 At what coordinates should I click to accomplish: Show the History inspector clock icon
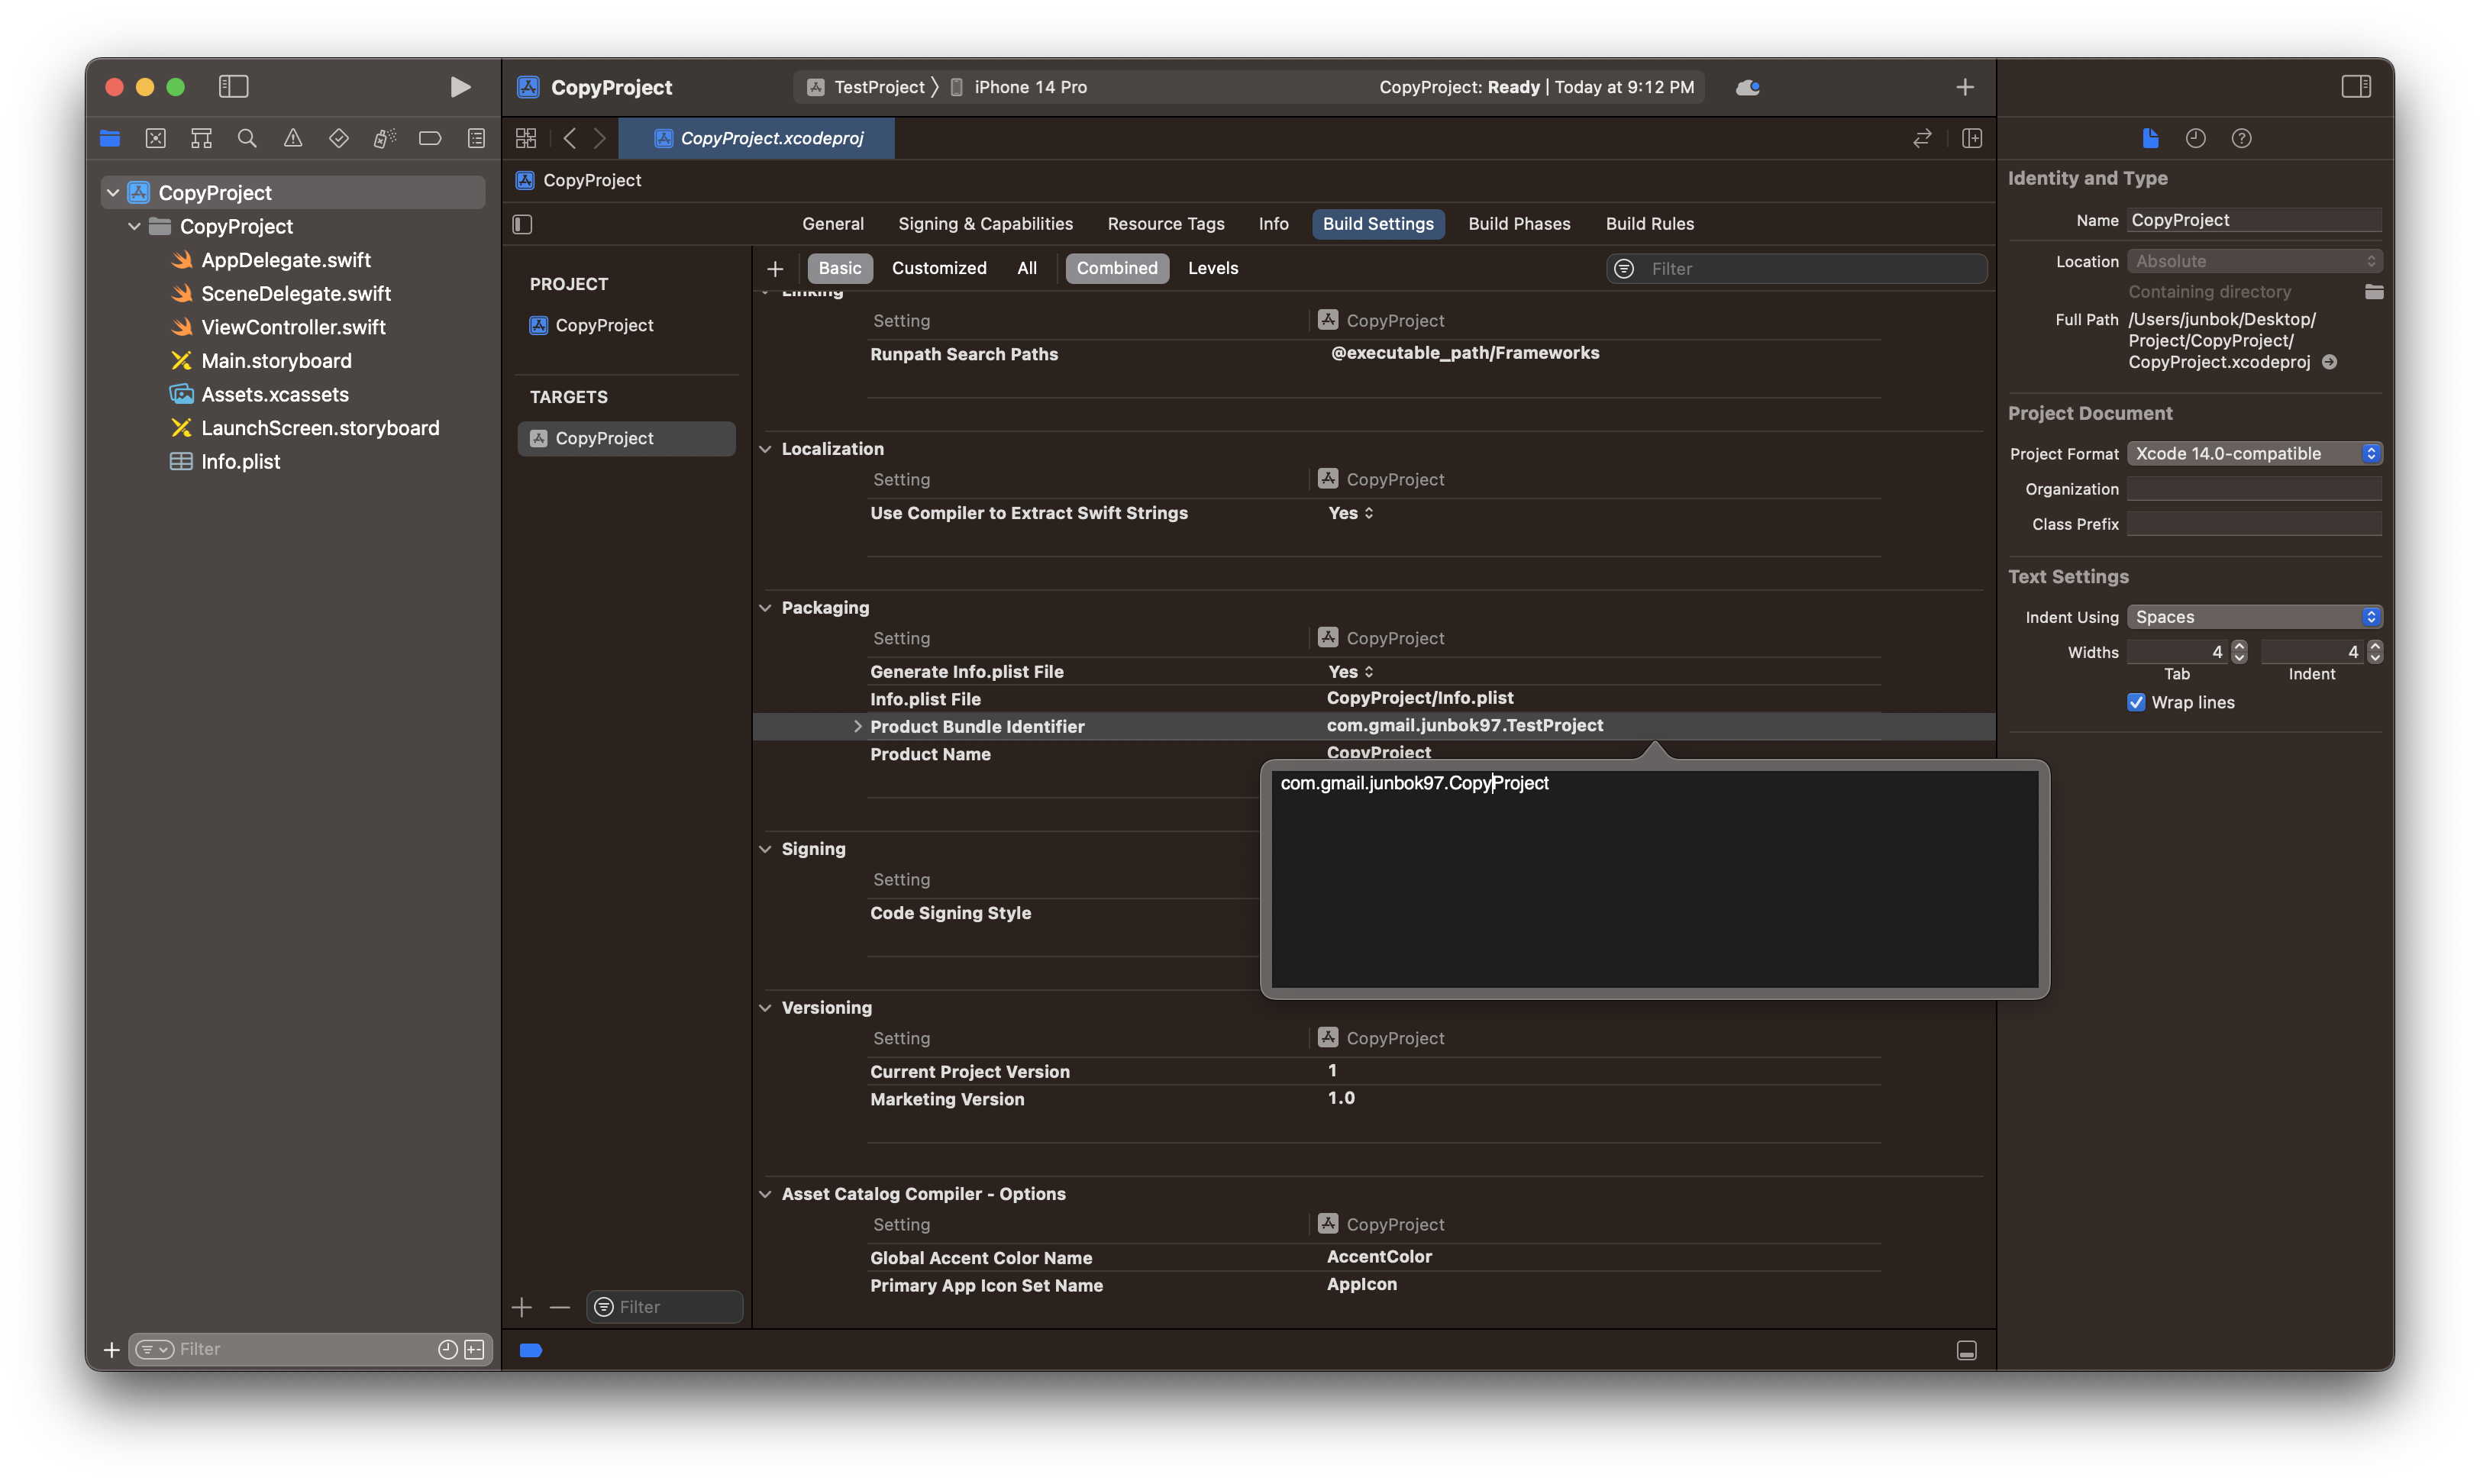tap(2195, 138)
